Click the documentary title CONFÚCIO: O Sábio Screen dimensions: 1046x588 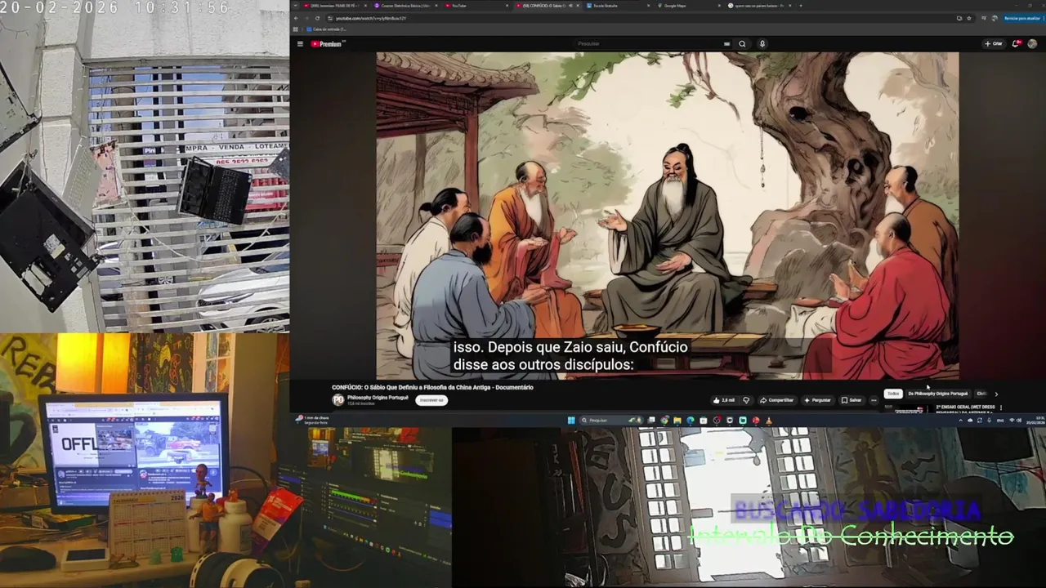tap(432, 387)
